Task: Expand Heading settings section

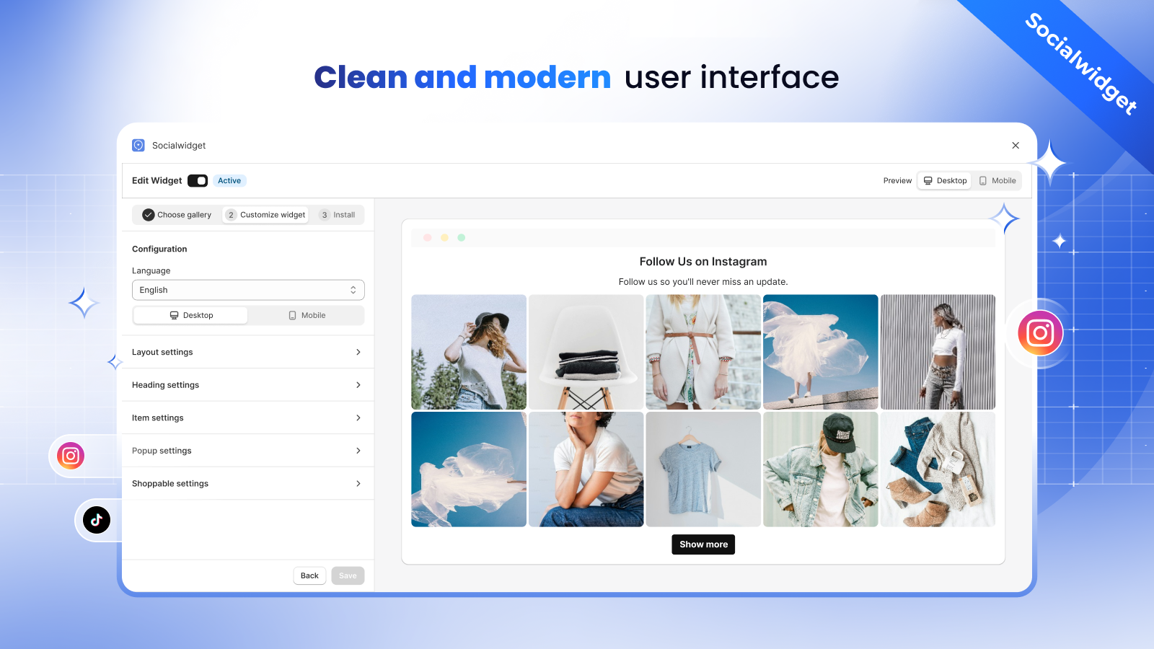Action: coord(247,385)
